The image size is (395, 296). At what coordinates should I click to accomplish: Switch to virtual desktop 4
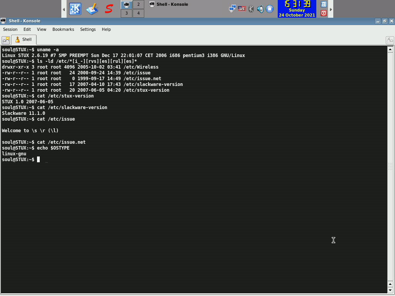point(138,13)
